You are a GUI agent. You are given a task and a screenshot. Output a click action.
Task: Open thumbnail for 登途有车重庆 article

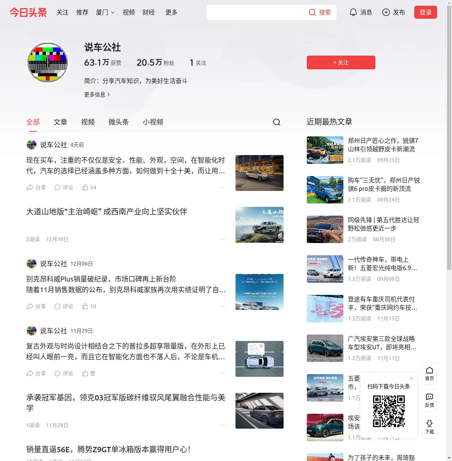(x=325, y=309)
